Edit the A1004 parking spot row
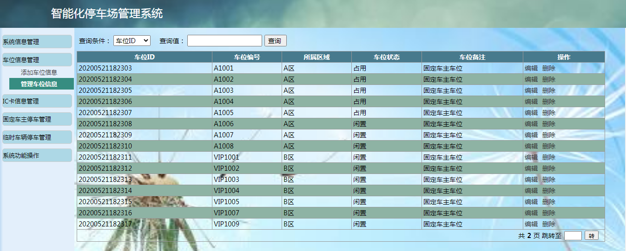The image size is (626, 251). [x=531, y=102]
